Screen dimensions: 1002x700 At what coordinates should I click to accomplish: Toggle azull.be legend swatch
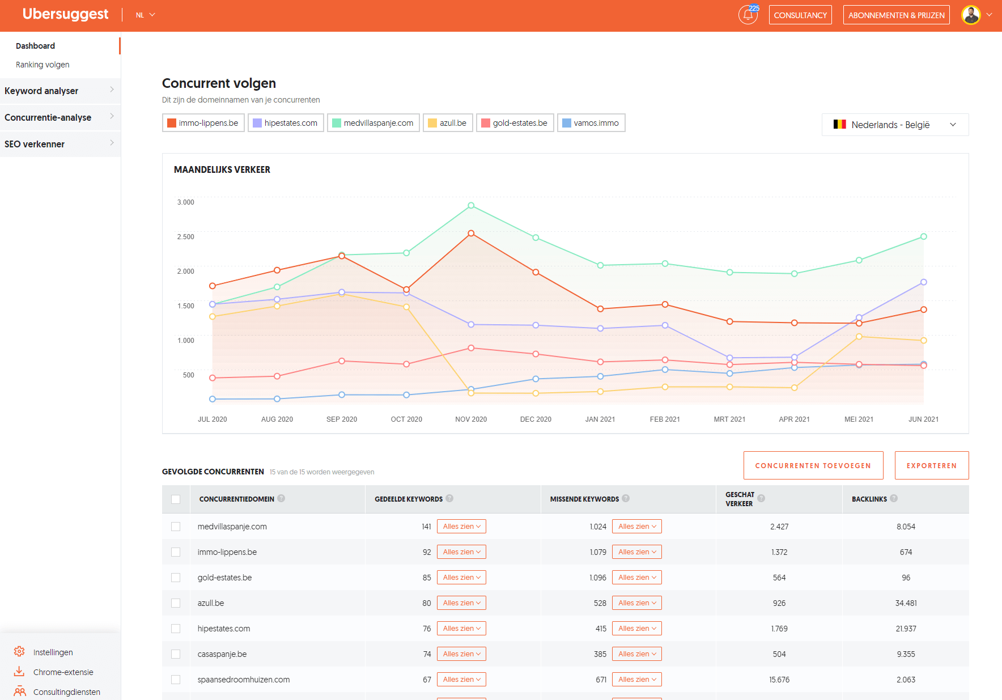click(432, 123)
